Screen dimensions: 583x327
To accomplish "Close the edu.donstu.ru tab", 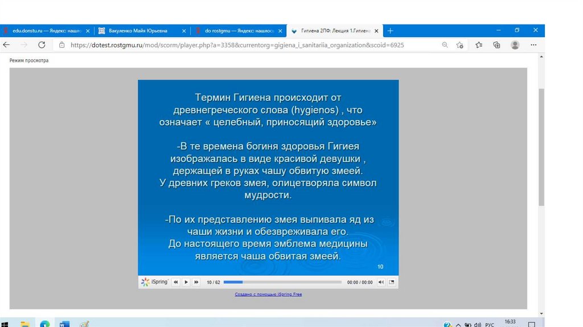I will (x=88, y=31).
